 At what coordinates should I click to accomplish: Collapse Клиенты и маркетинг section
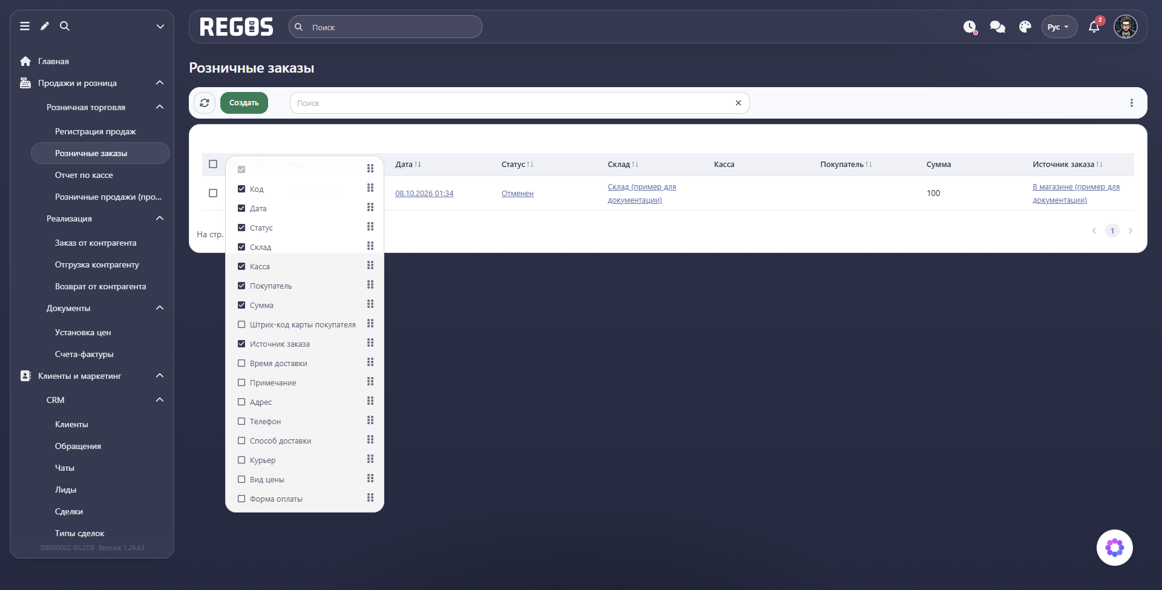tap(160, 376)
